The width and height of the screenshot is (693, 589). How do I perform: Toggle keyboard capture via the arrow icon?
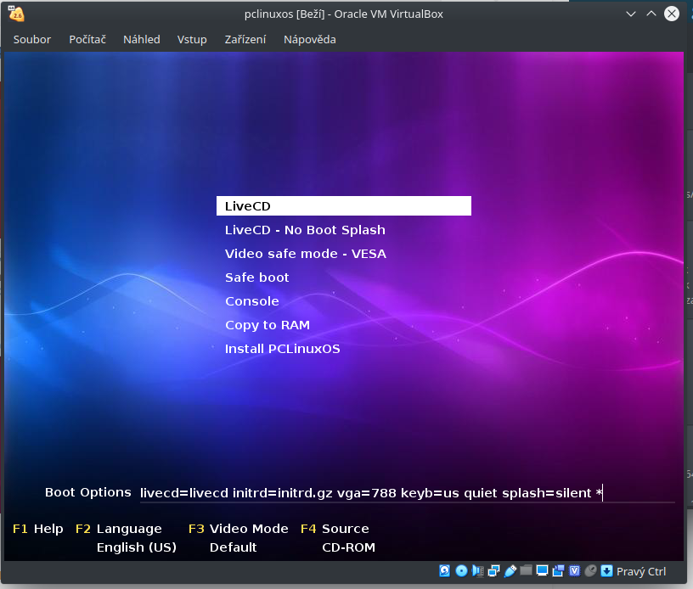(x=606, y=571)
